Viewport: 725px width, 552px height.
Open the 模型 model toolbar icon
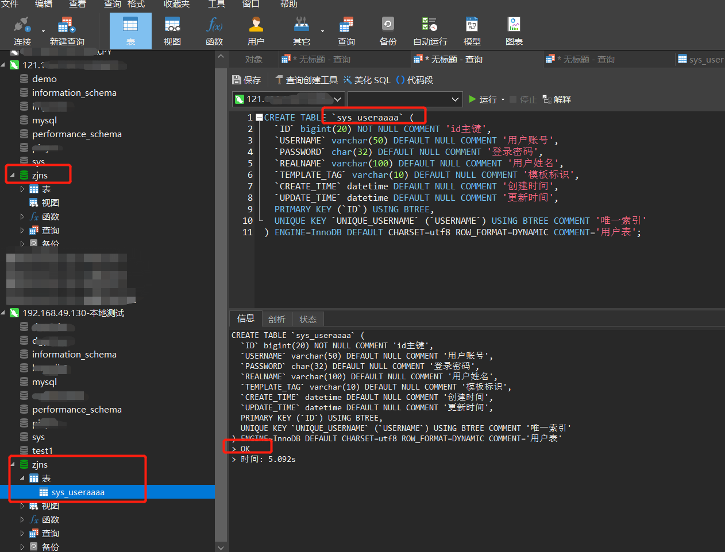click(x=472, y=31)
